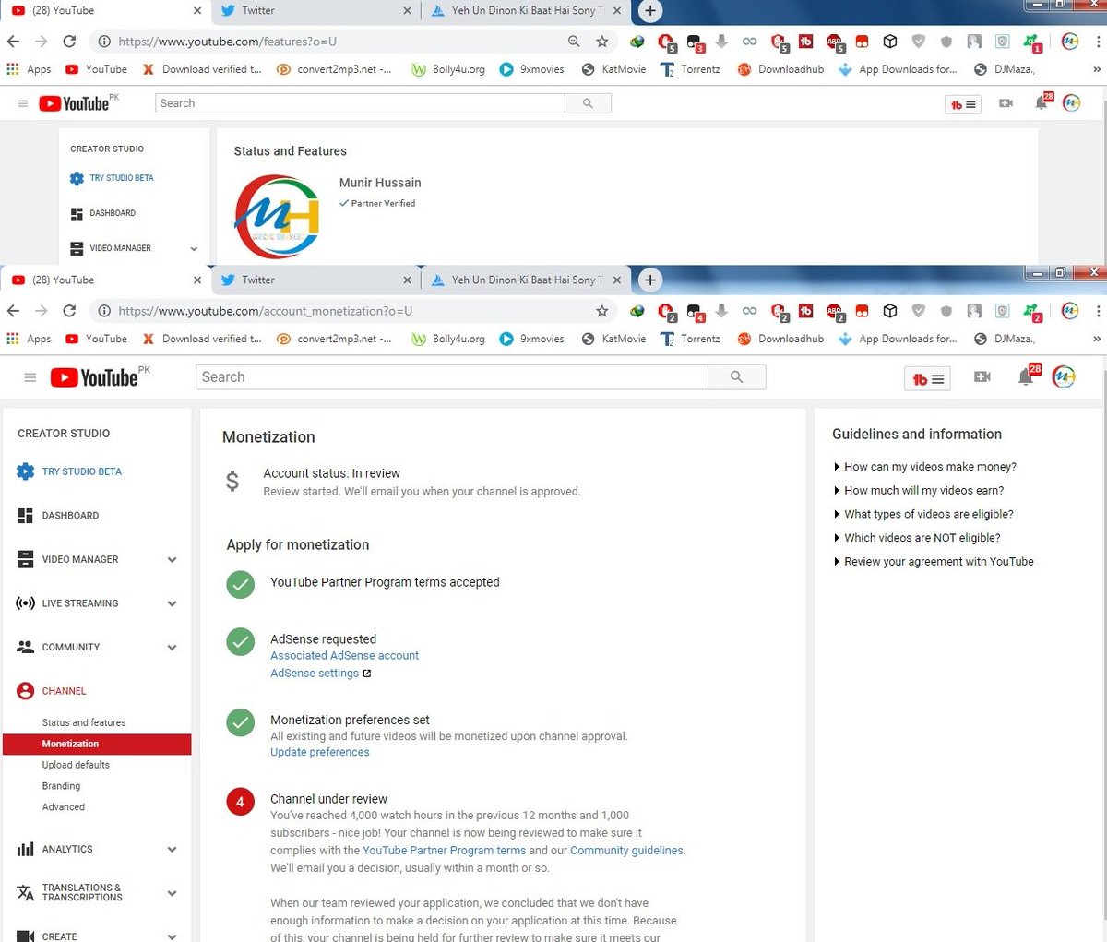Expand Translations & Transcriptions section

pos(172,893)
